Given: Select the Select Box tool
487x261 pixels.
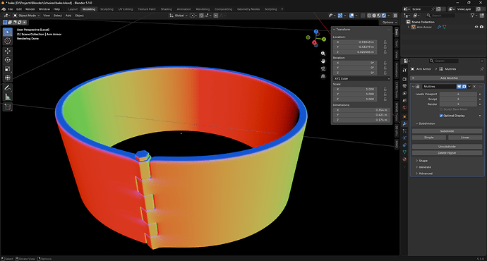Looking at the screenshot, I should [8, 32].
